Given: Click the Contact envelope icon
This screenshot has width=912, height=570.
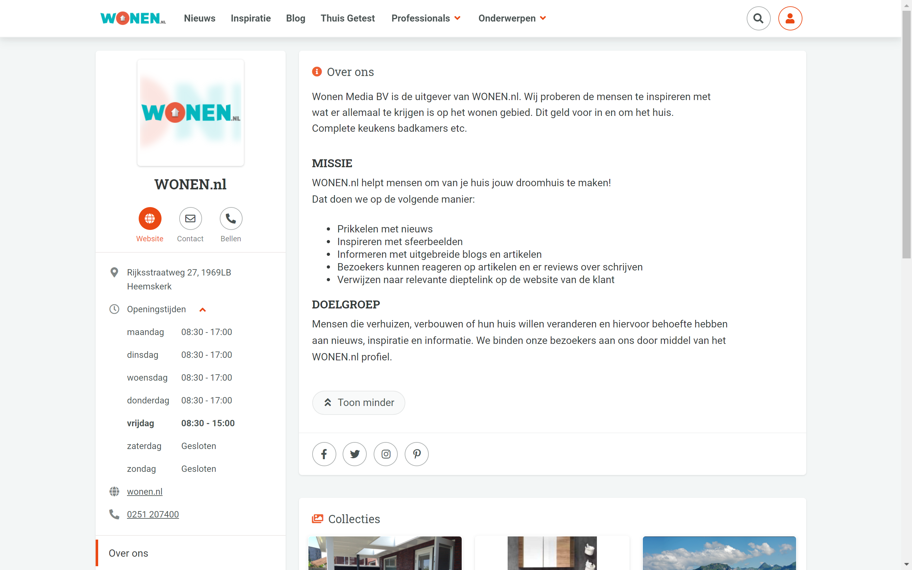Looking at the screenshot, I should 190,218.
